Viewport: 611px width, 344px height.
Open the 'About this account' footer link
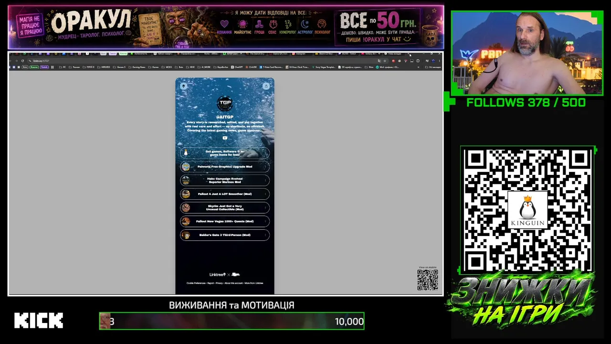(x=233, y=283)
